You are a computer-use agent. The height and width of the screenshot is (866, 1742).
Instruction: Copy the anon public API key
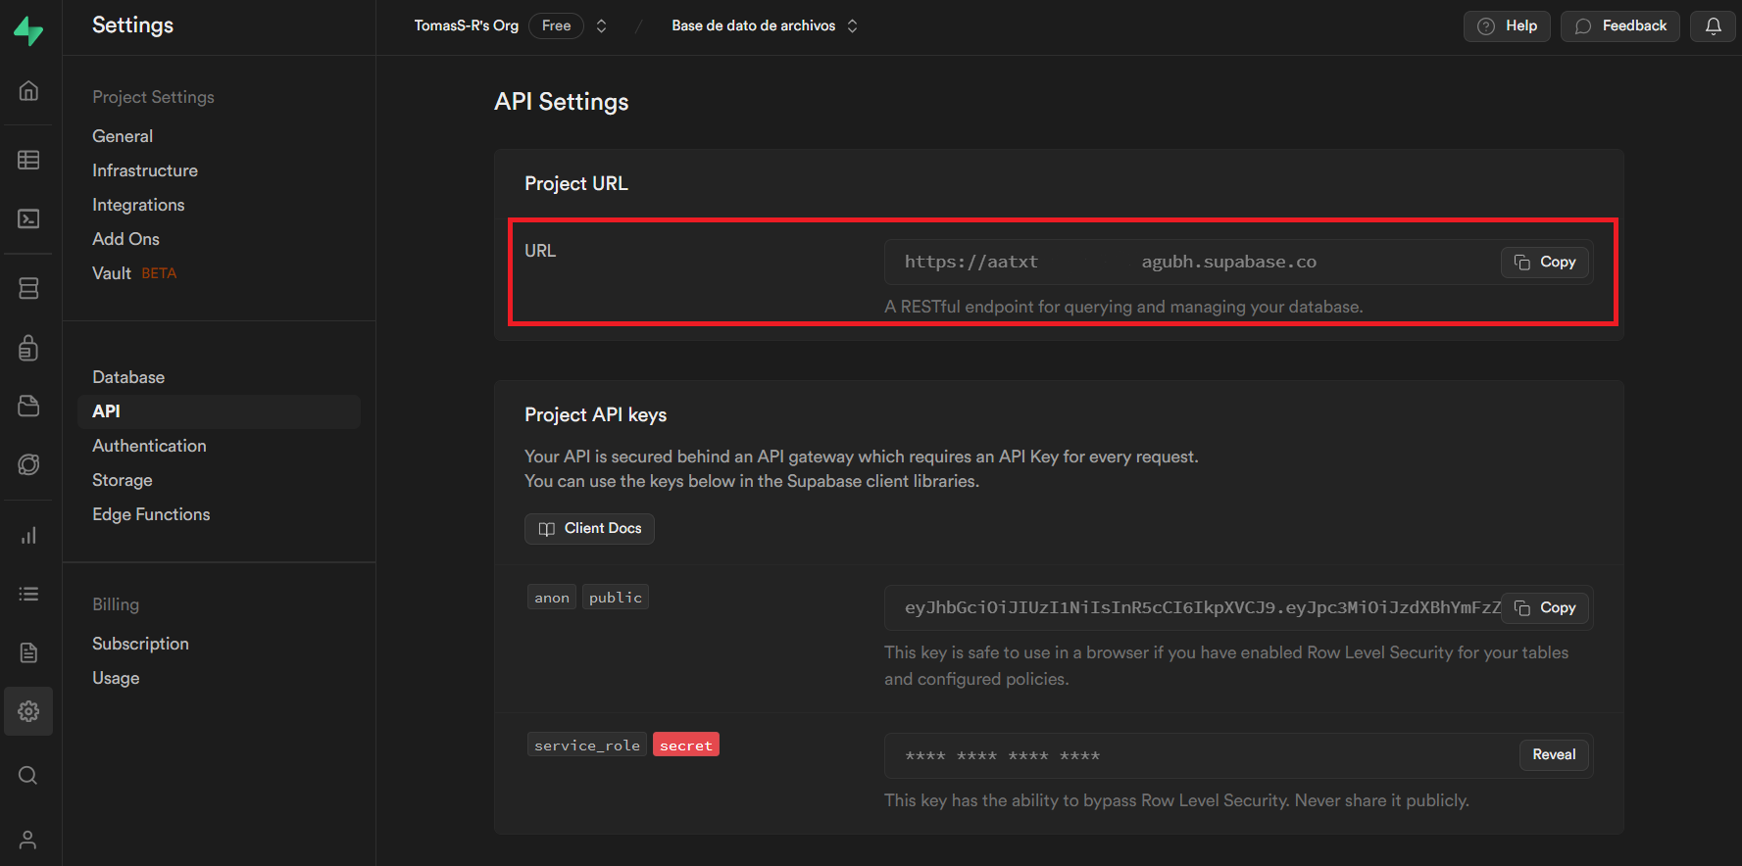[1544, 608]
